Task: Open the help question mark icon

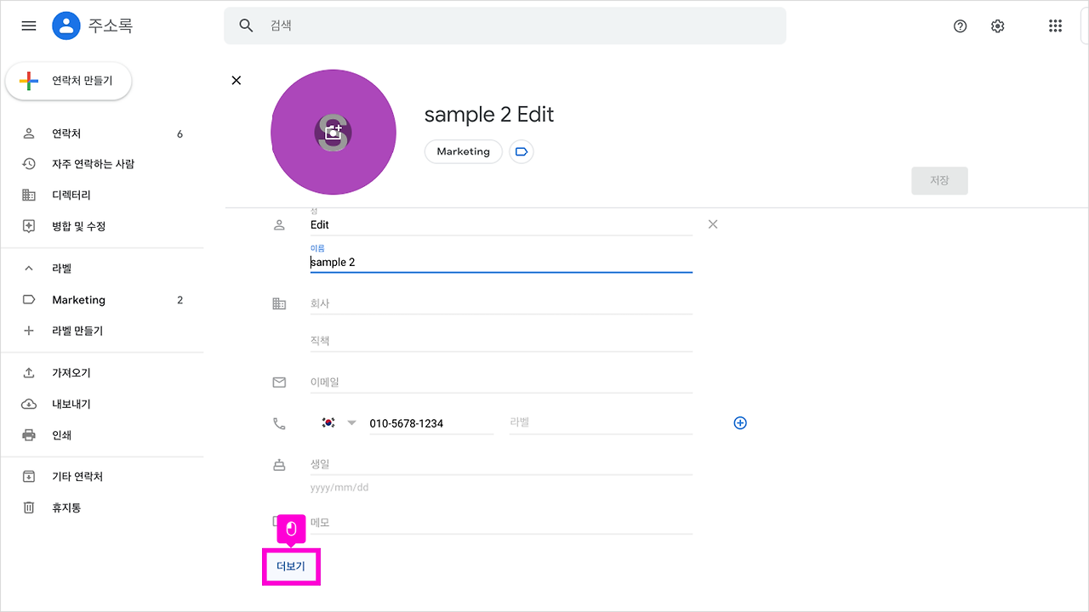Action: tap(961, 25)
